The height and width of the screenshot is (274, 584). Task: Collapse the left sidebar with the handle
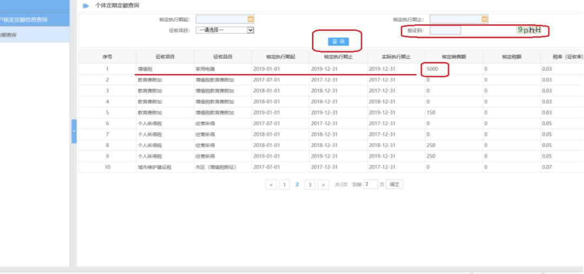74,131
